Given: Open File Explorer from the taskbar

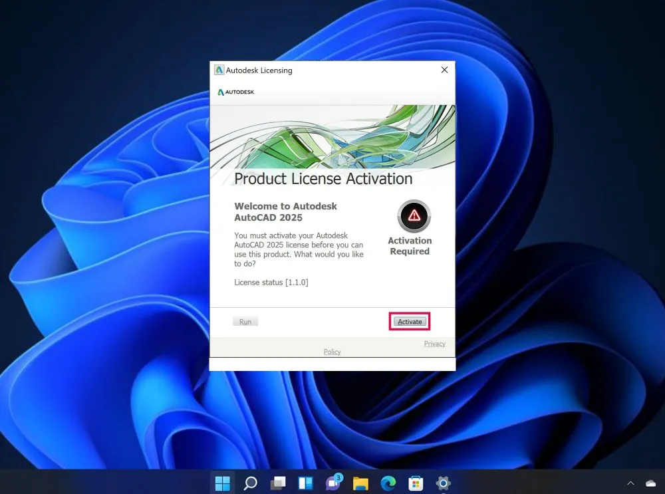Looking at the screenshot, I should (x=361, y=483).
